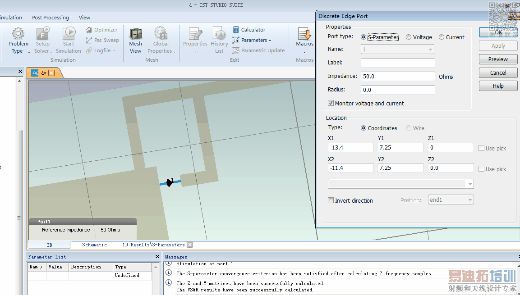Expand the Parameters dropdown arrow

(270, 41)
